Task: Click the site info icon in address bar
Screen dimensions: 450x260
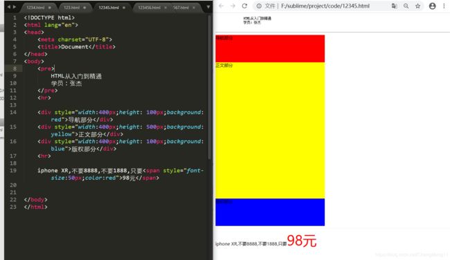Action: click(x=259, y=6)
